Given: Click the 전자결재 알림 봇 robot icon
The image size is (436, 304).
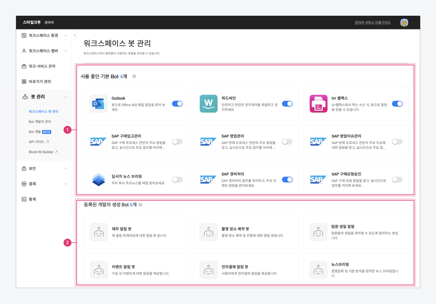Looking at the screenshot, I should (209, 270).
